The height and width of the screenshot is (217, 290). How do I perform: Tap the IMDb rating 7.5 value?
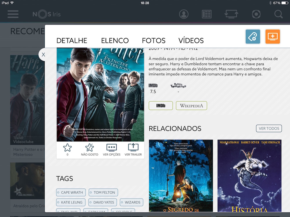[x=153, y=91]
